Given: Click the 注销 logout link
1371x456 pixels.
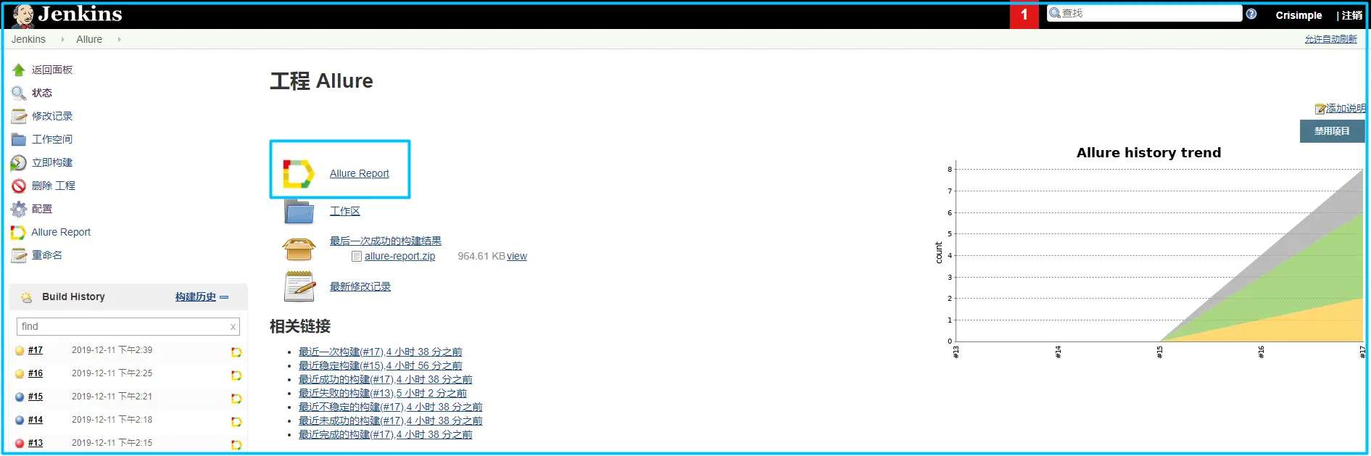Looking at the screenshot, I should [1352, 15].
